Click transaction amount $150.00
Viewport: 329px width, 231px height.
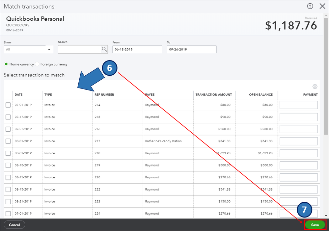224,201
